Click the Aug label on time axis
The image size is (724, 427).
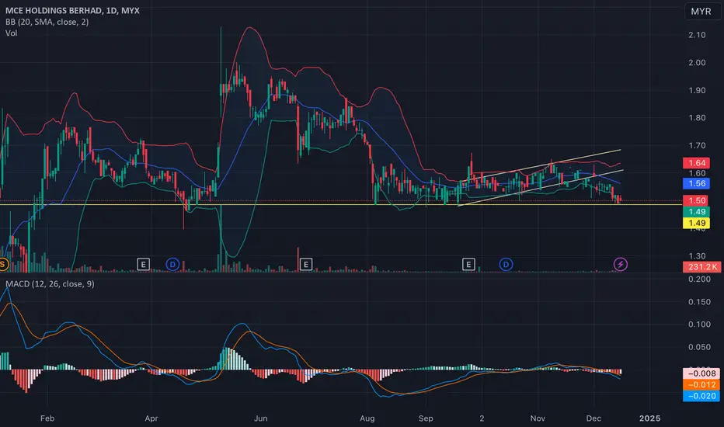[x=367, y=418]
